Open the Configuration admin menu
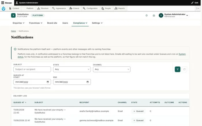The width and height of the screenshot is (202, 126). click(x=90, y=8)
